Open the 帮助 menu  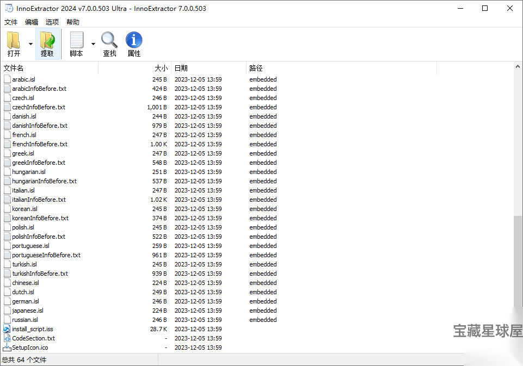click(x=73, y=22)
